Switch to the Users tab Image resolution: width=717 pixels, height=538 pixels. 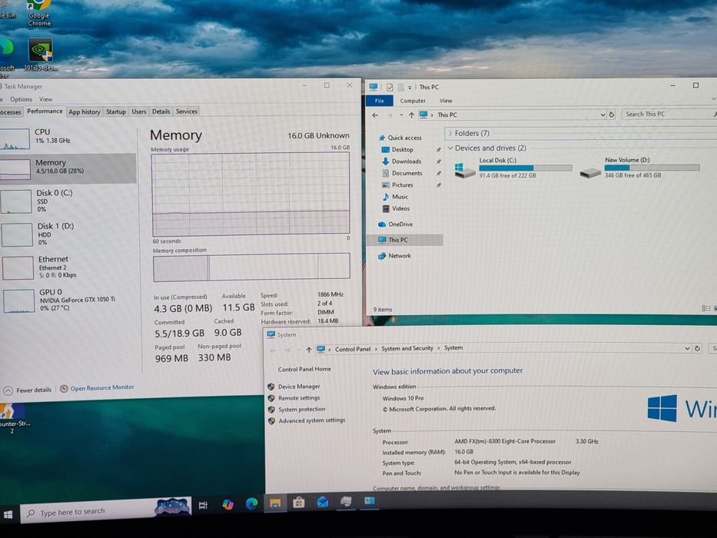click(x=139, y=111)
